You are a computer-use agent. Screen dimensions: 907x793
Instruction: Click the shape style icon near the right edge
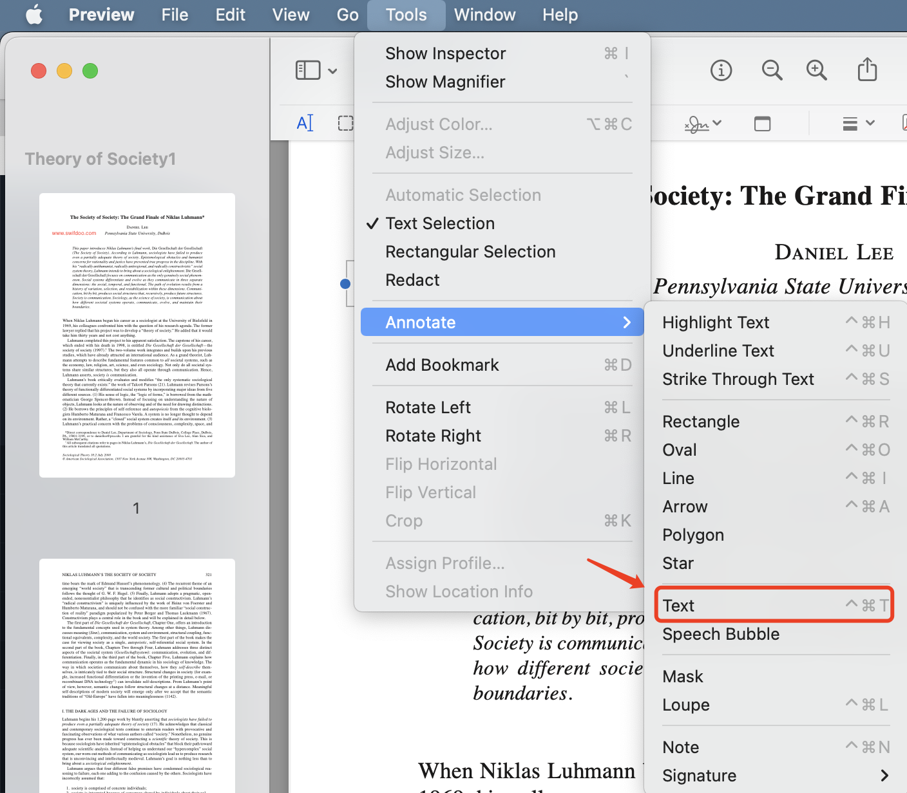tap(762, 123)
